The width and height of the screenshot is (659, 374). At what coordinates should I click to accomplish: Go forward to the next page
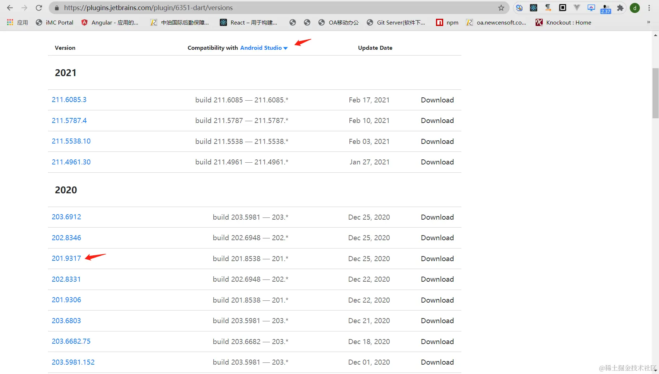[24, 8]
